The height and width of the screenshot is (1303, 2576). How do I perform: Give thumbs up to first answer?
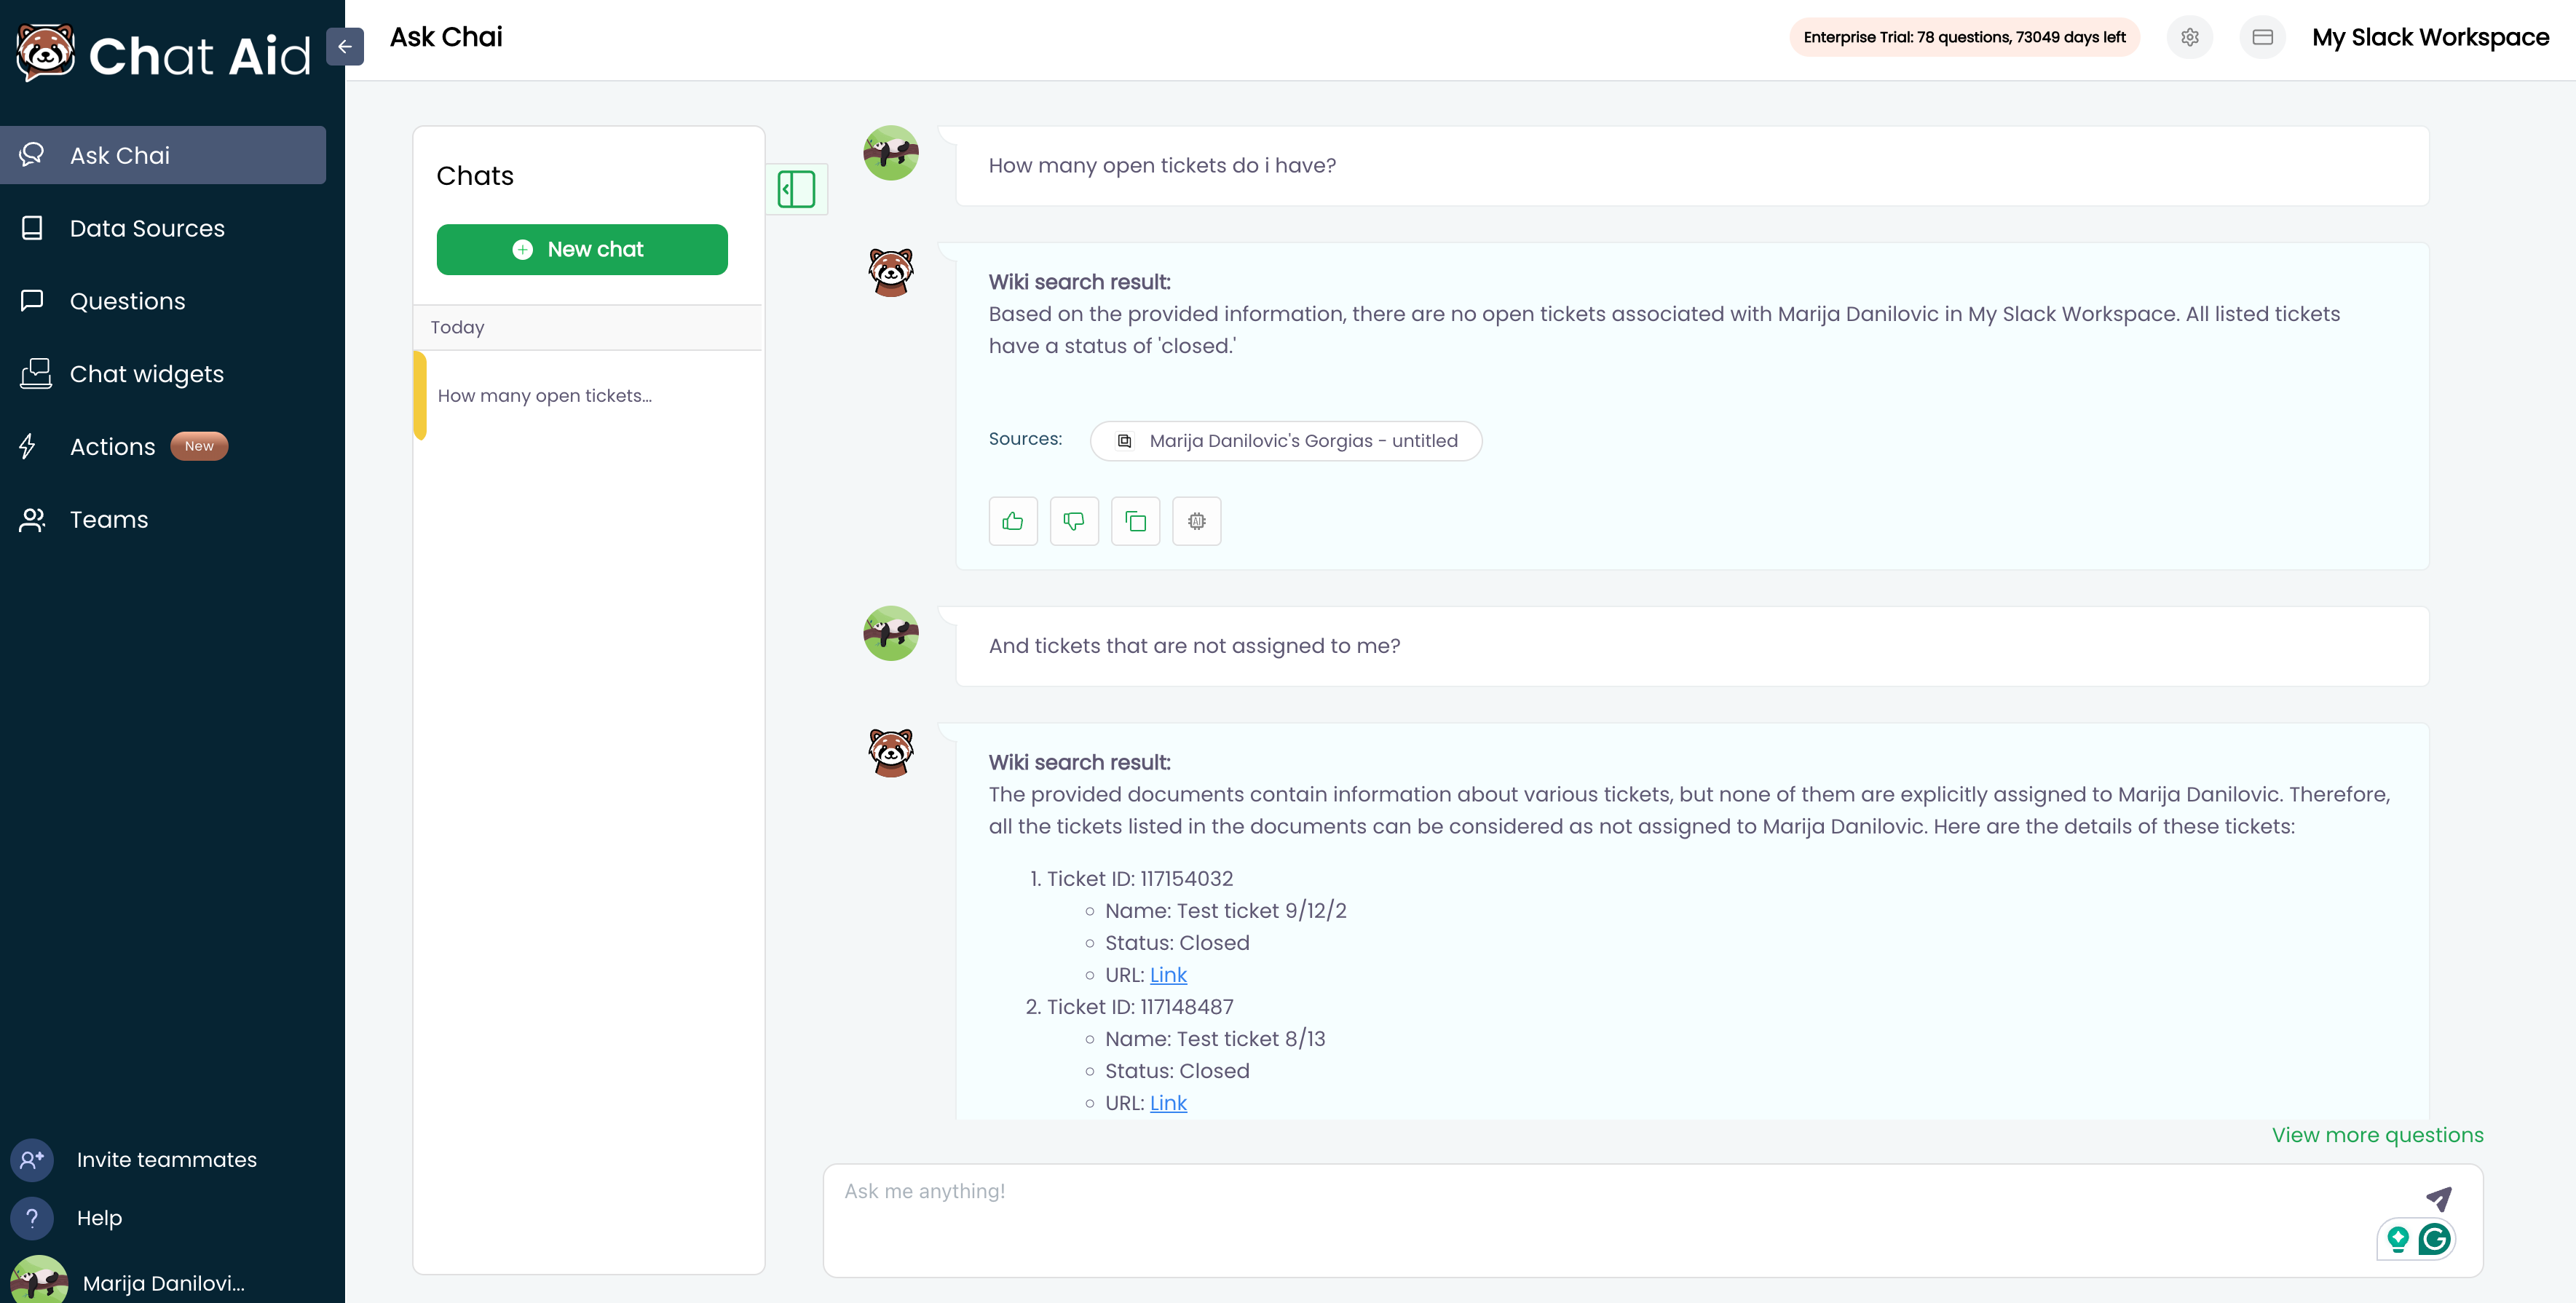tap(1013, 521)
